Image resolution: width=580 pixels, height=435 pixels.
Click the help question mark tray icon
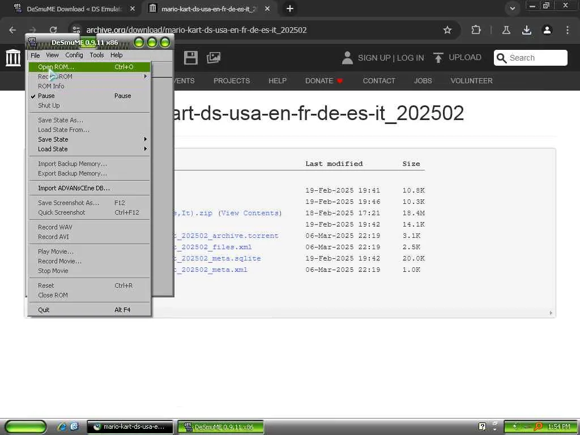click(482, 427)
